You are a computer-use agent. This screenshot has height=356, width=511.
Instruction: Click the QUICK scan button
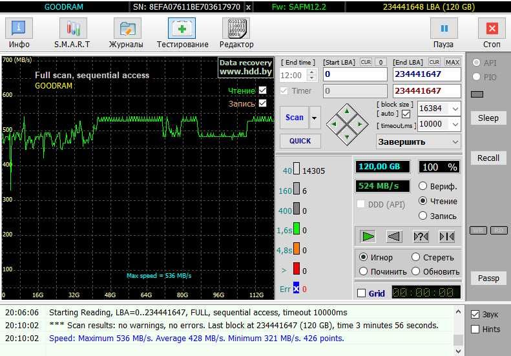tap(300, 141)
